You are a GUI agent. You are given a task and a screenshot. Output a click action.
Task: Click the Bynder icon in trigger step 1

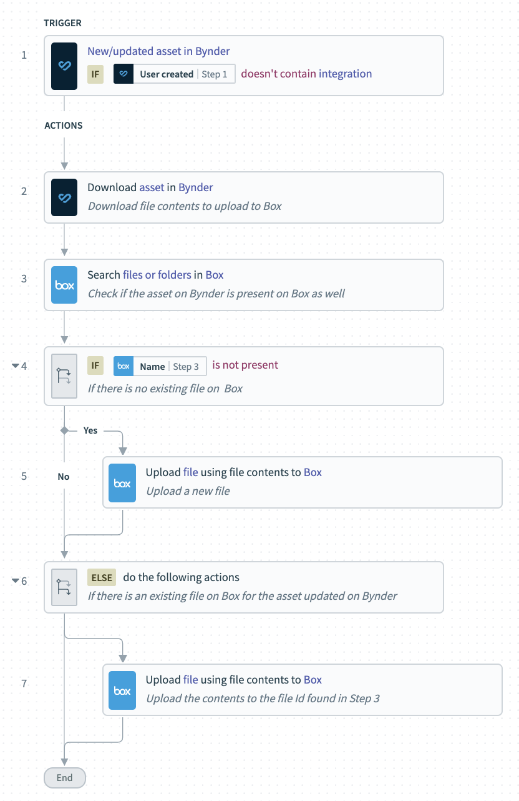(64, 66)
